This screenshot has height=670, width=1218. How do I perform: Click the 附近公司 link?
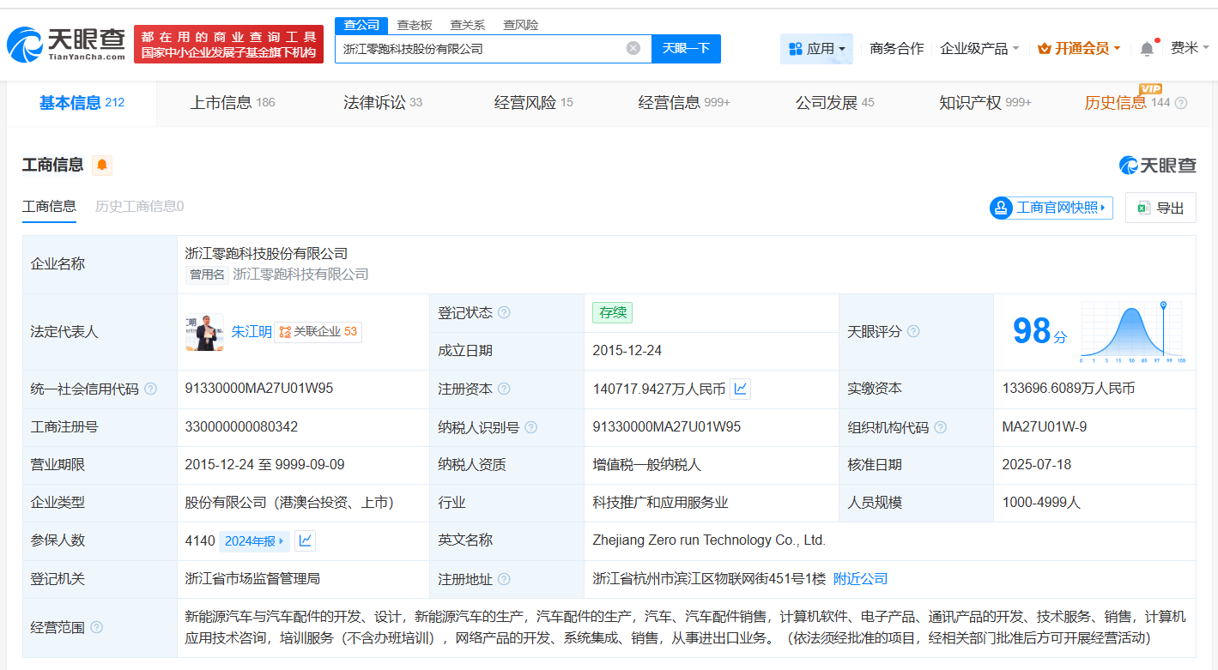pos(861,578)
